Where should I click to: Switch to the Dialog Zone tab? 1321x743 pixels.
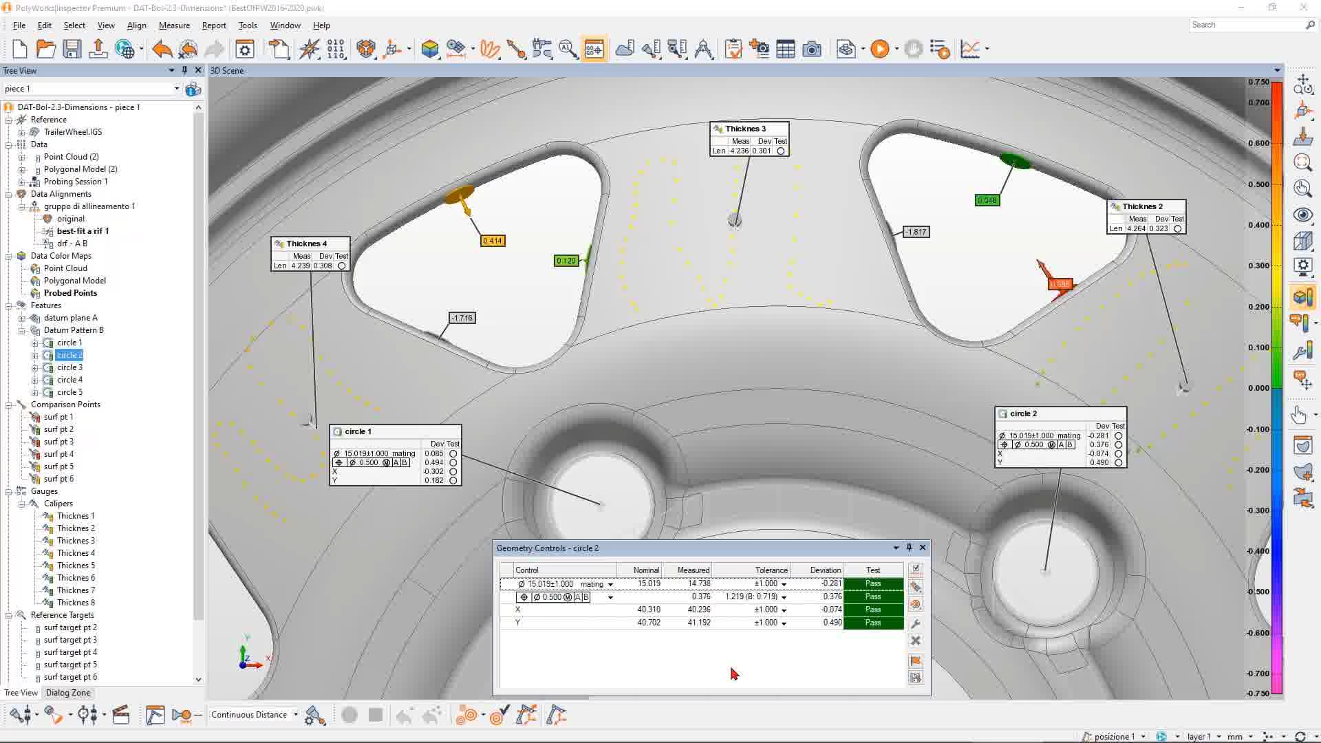67,693
